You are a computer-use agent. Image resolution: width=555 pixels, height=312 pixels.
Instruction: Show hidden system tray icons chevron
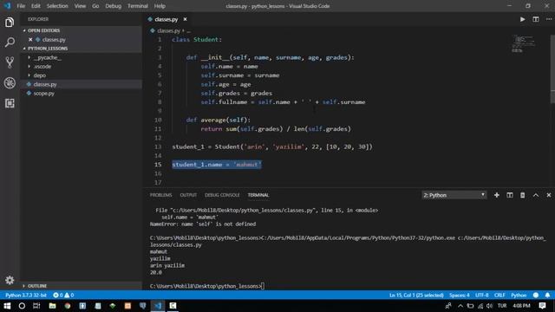click(x=460, y=306)
